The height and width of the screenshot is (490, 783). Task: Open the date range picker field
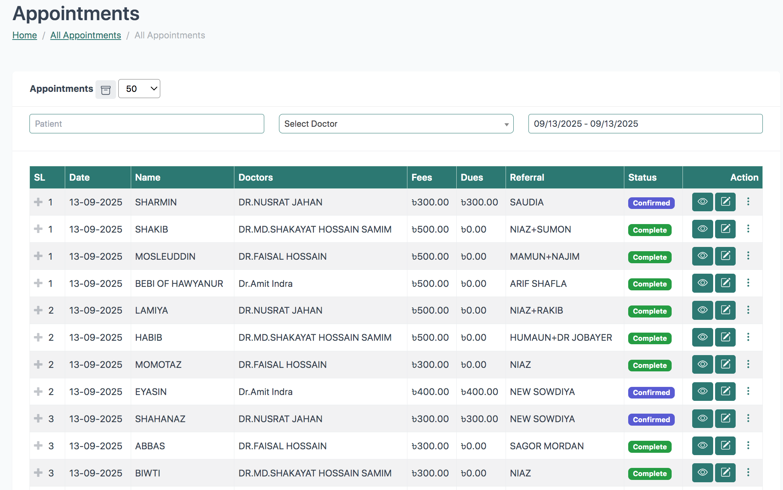click(x=645, y=124)
